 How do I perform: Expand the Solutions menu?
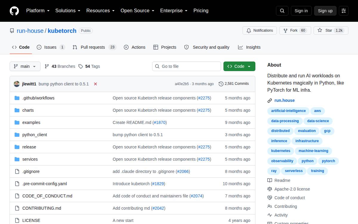(68, 11)
